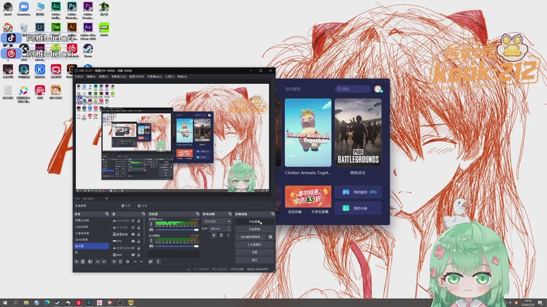
Task: Open OBS Edit menu
Action: coord(91,76)
